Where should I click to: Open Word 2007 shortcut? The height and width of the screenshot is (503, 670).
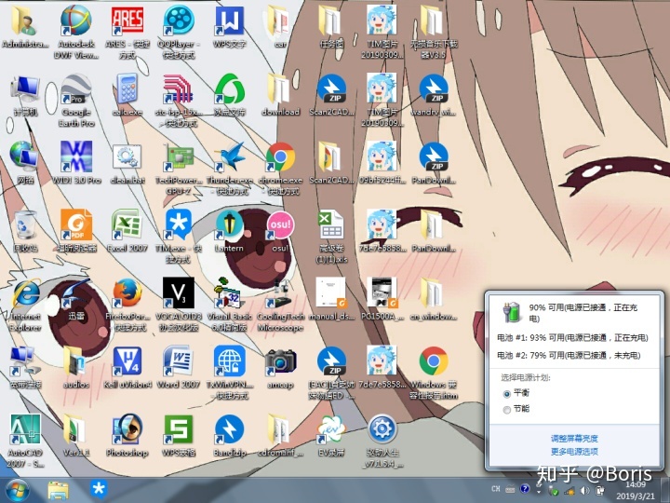click(178, 361)
